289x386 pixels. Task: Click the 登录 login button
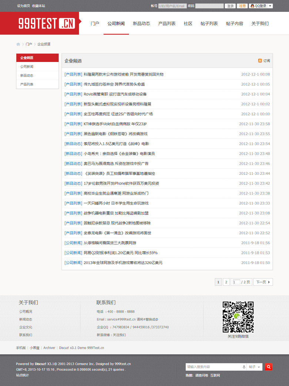(230, 6)
